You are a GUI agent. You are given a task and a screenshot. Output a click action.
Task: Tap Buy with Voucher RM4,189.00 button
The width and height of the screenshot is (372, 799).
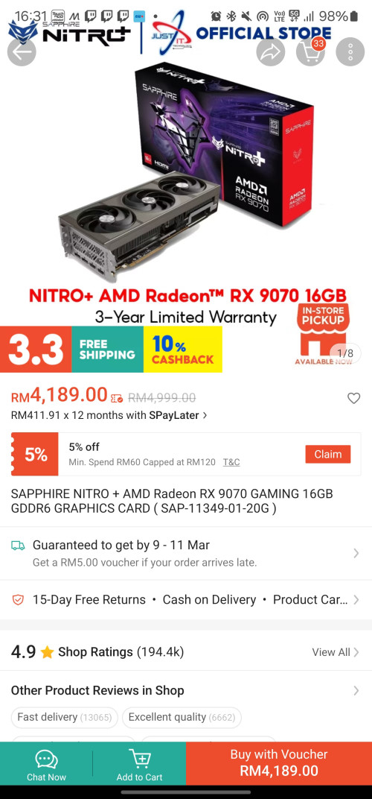(x=279, y=762)
